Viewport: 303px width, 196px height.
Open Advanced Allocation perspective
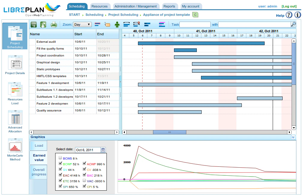[15, 122]
